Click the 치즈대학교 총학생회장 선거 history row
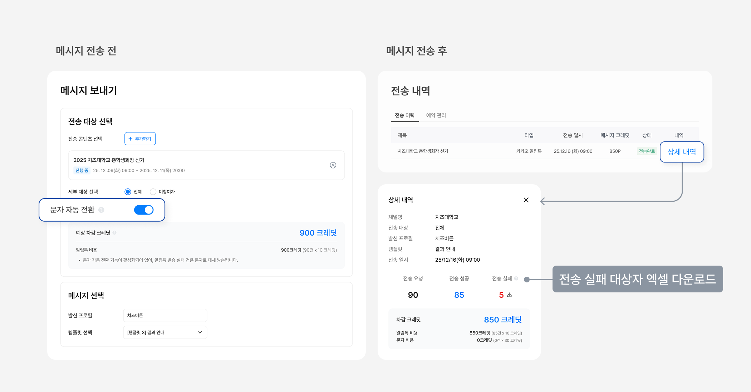This screenshot has width=751, height=392. click(423, 151)
